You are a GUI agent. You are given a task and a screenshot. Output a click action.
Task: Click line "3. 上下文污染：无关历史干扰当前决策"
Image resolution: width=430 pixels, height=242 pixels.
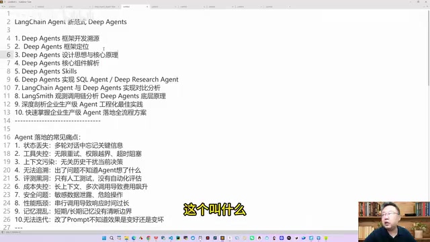69,162
